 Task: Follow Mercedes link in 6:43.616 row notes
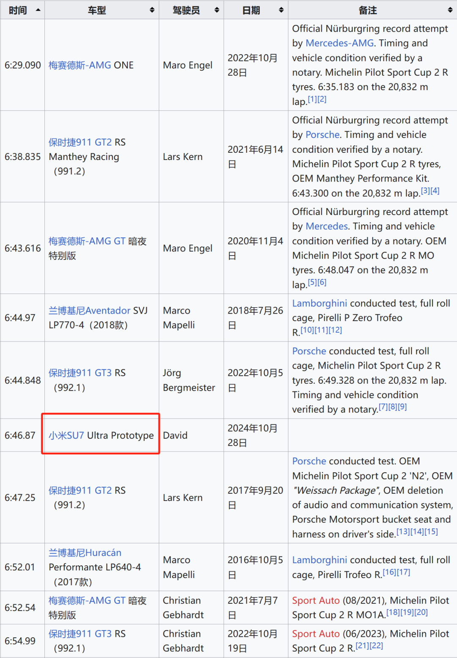coord(327,226)
